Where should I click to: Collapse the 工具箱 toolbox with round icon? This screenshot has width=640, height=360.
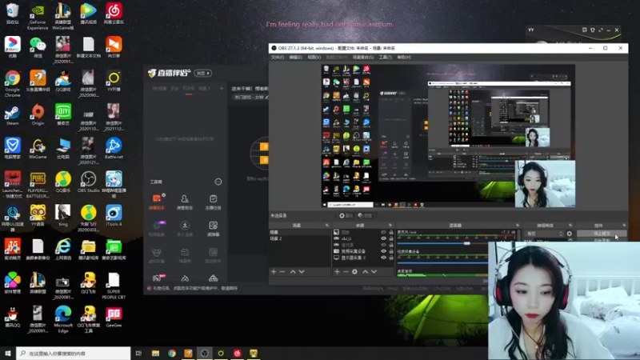pyautogui.click(x=218, y=182)
